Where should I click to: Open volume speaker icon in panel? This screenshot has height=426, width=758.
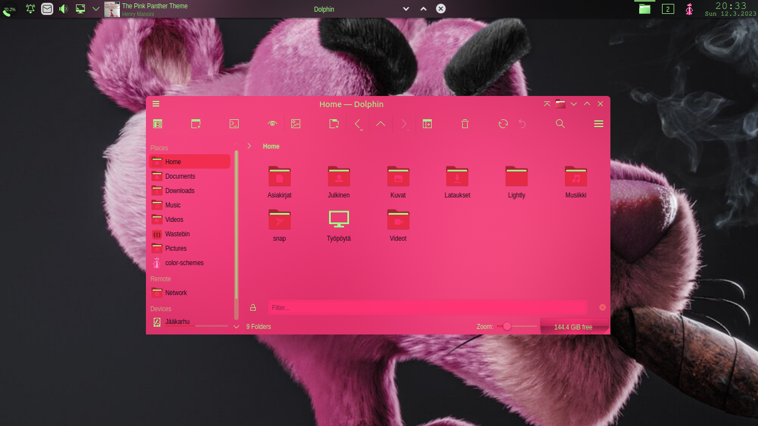(63, 9)
